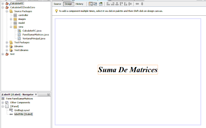The width and height of the screenshot is (206, 128).
Task: Click the fourth alignment icon in the toolbar
Action: coord(121,4)
